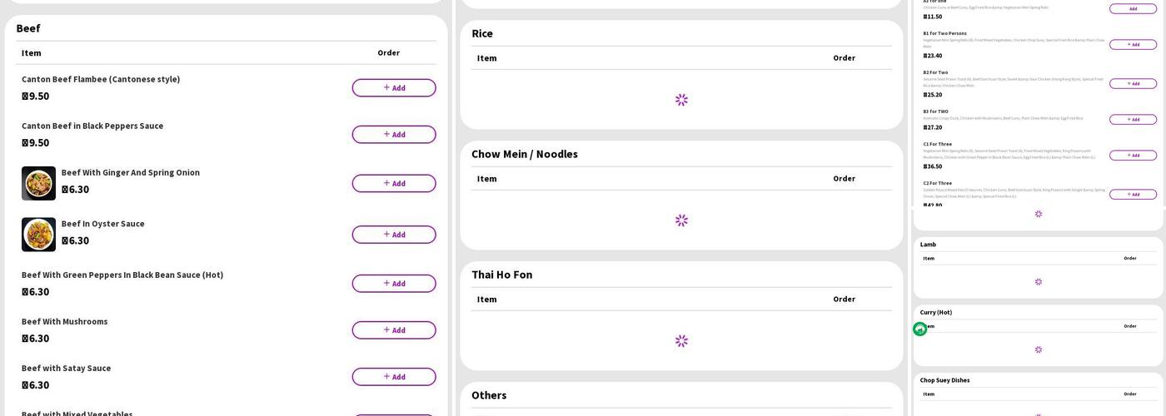Add Canton Beef in Black Peppers Sauce
Image resolution: width=1166 pixels, height=416 pixels.
click(393, 135)
